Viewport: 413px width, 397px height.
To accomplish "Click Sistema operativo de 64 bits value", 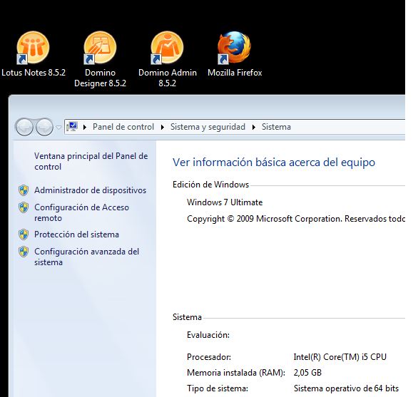I will [346, 388].
